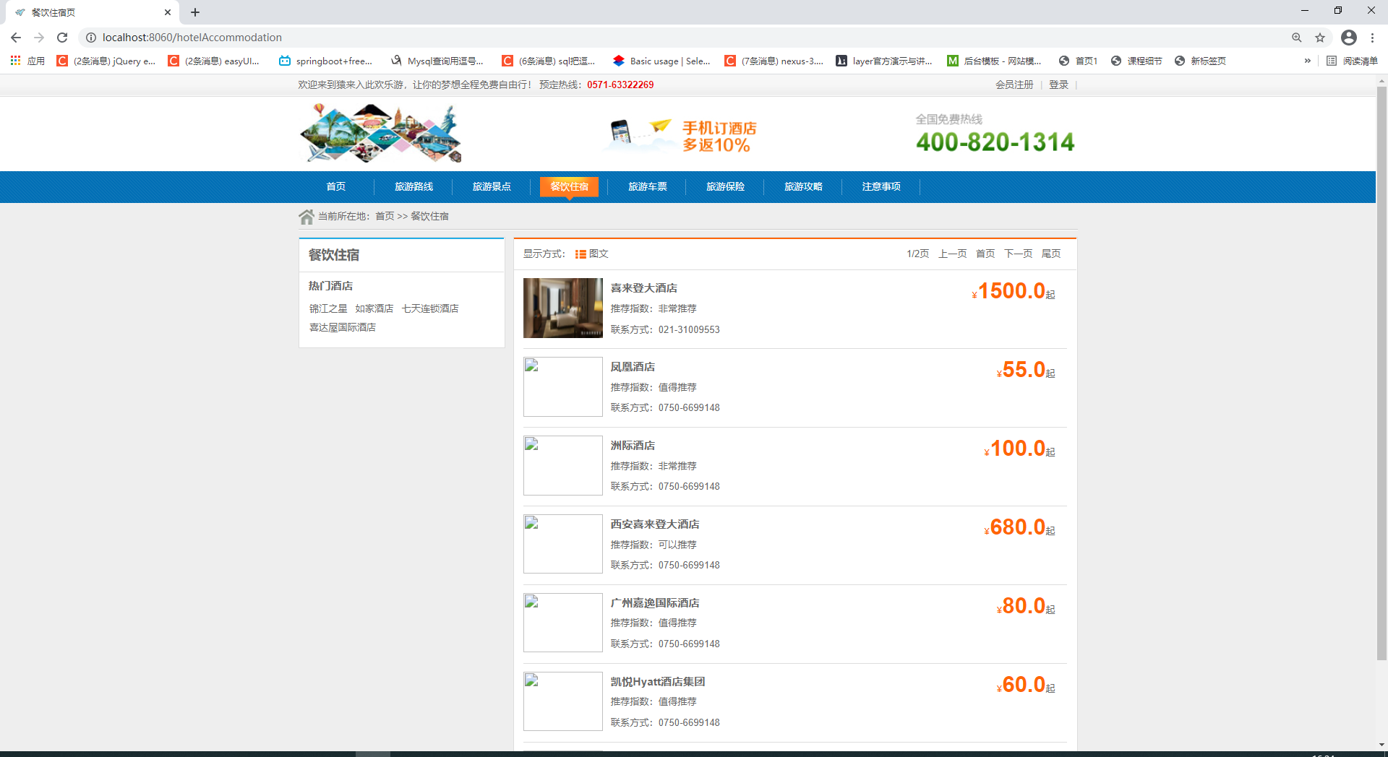Open the 喜达屋国际酒店 link
Image resolution: width=1388 pixels, height=757 pixels.
(343, 327)
